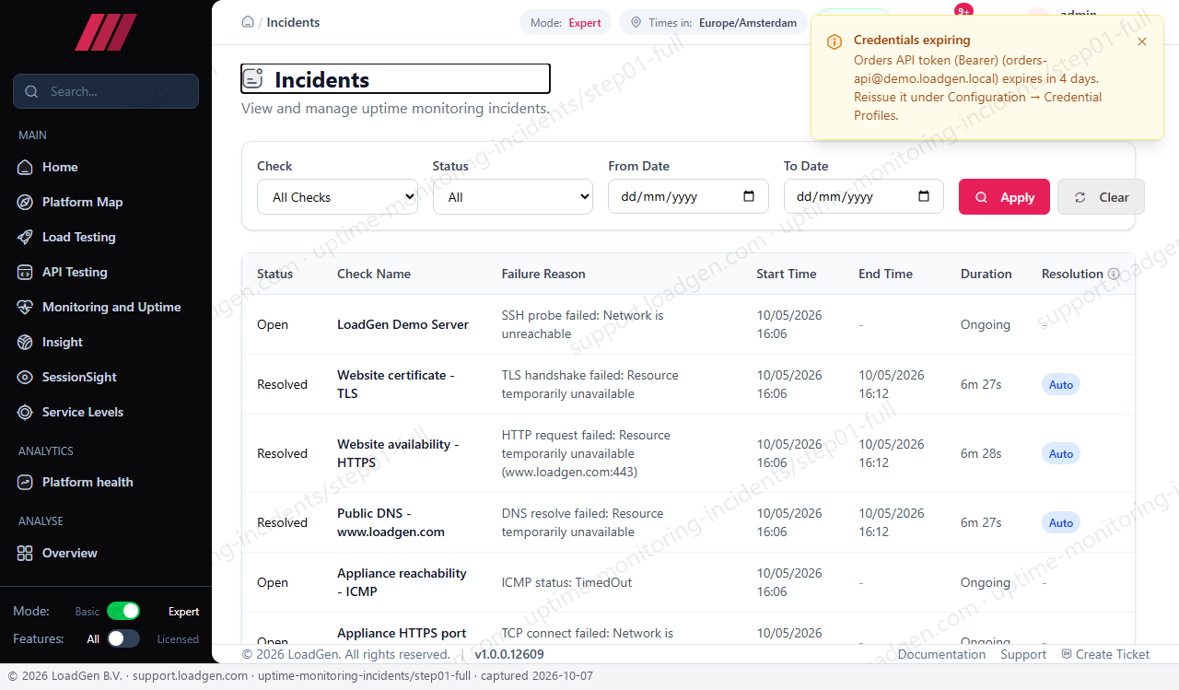
Task: Click the Resolution column info icon
Action: coord(1114,274)
